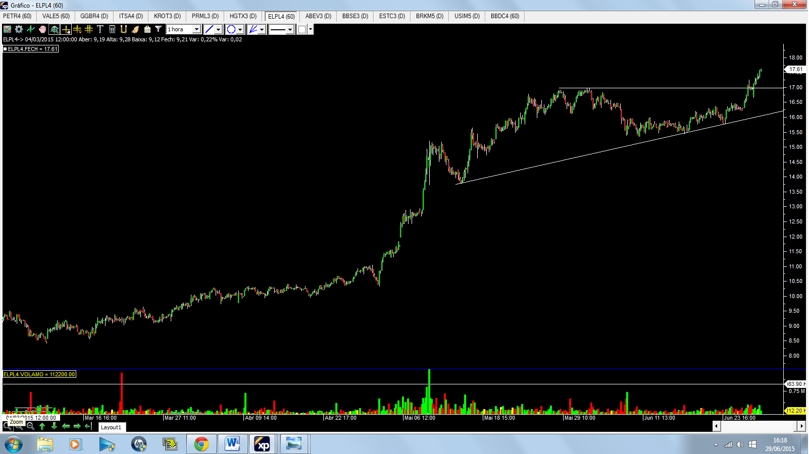Click the ELPL4.VOLAMO volume legend label
This screenshot has height=454, width=809.
click(x=39, y=374)
